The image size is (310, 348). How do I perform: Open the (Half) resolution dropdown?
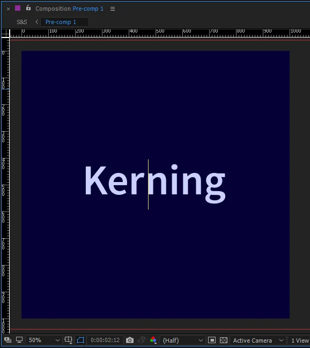(182, 340)
